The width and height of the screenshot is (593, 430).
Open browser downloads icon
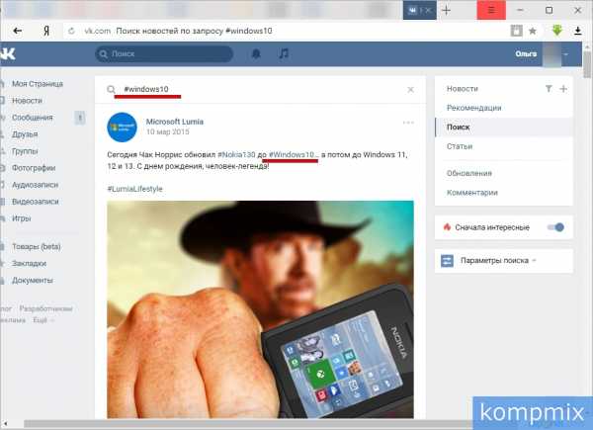point(577,31)
